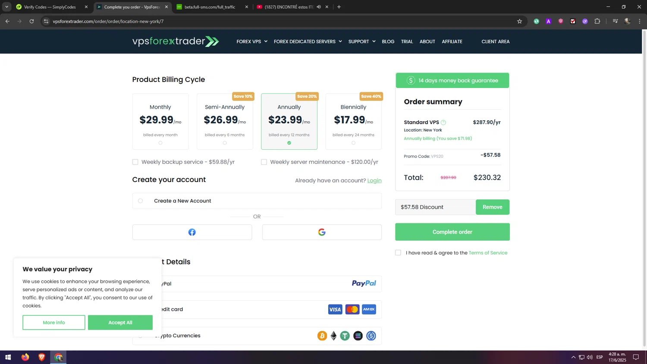Click the 14 days money back guarantee banner
The image size is (647, 364).
452,81
